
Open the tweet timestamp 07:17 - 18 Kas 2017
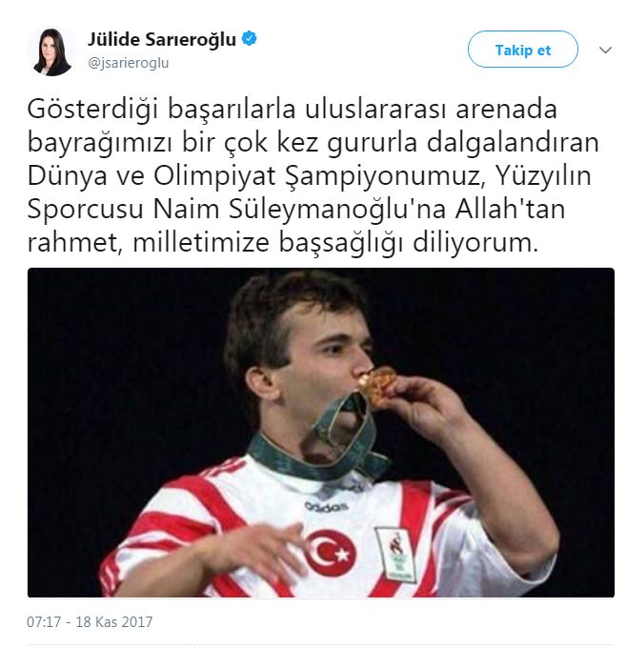tap(90, 621)
